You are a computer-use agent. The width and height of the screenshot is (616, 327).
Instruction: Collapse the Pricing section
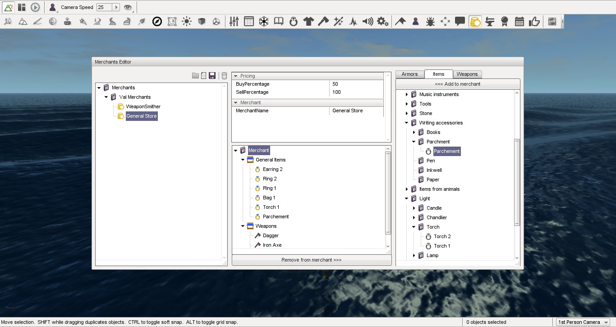pos(235,75)
